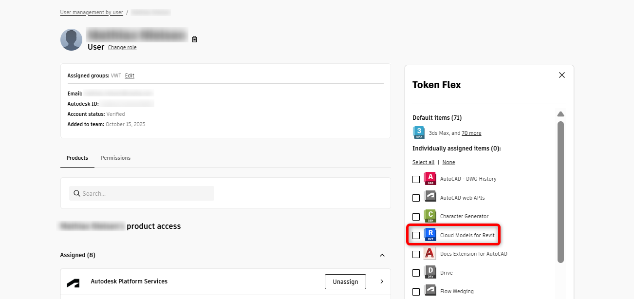Click the Docs Extension for AutoCAD icon

coord(430,254)
